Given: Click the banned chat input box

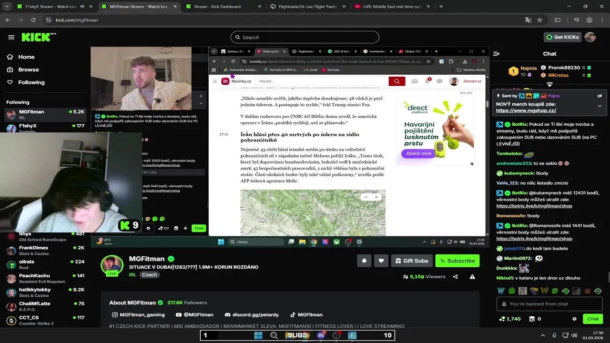Looking at the screenshot, I should click(549, 304).
